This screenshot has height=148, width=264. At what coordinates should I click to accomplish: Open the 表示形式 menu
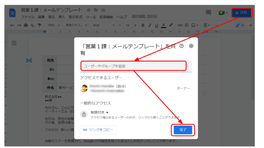tap(76, 17)
